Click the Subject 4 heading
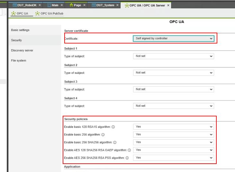The image size is (235, 172). click(71, 98)
